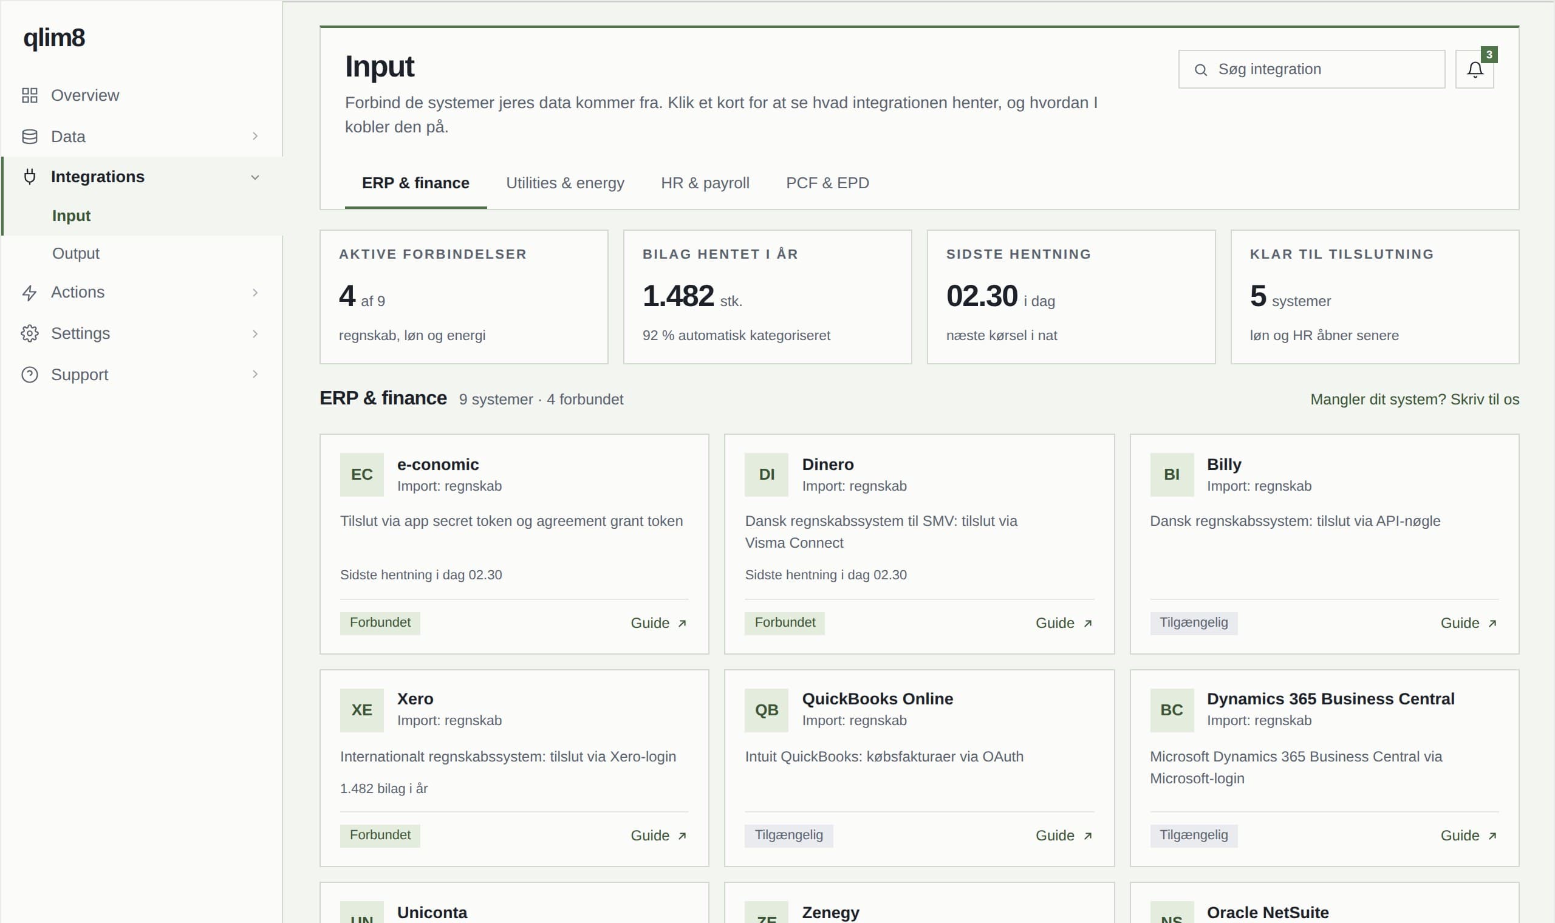The image size is (1555, 923).
Task: Switch to the Utilities & energy tab
Action: tap(565, 183)
